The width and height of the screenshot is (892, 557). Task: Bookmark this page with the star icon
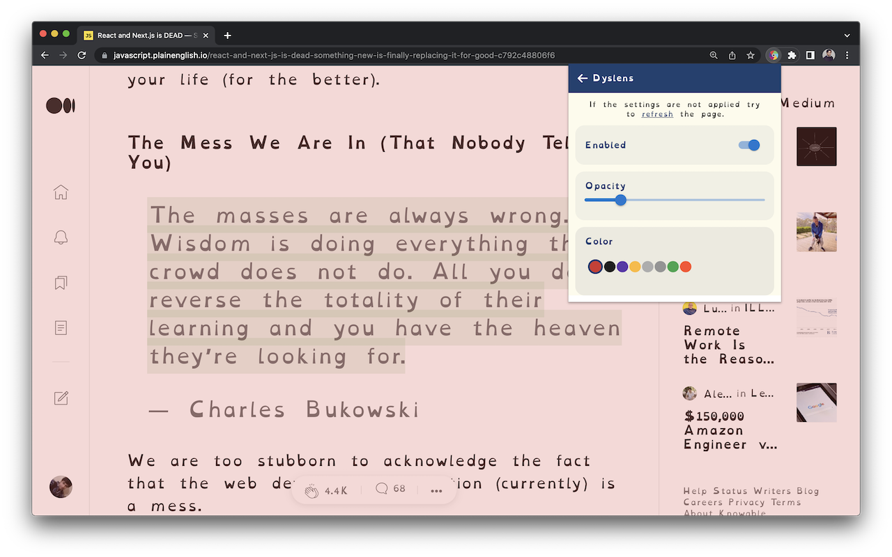tap(751, 55)
